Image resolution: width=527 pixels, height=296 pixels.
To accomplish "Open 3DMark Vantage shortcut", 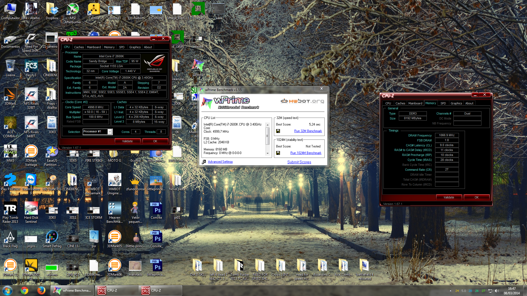I will pyautogui.click(x=31, y=156).
